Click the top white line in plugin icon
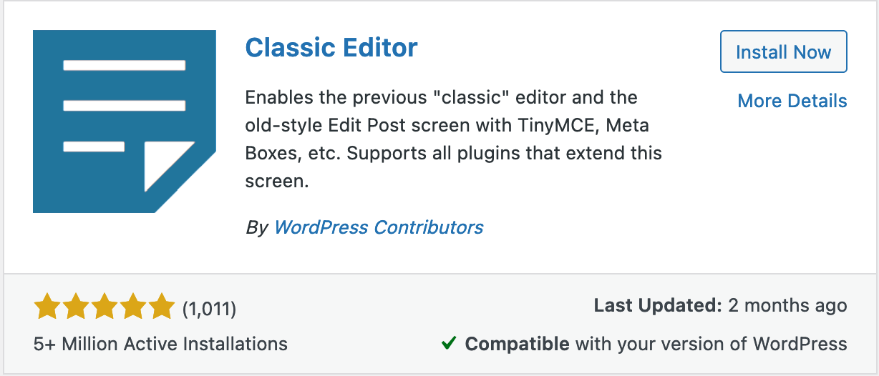879x376 pixels. coord(125,66)
